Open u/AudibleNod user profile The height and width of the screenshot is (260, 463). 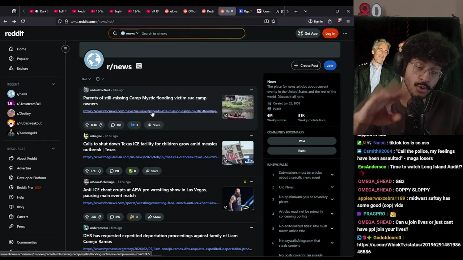tap(99, 90)
